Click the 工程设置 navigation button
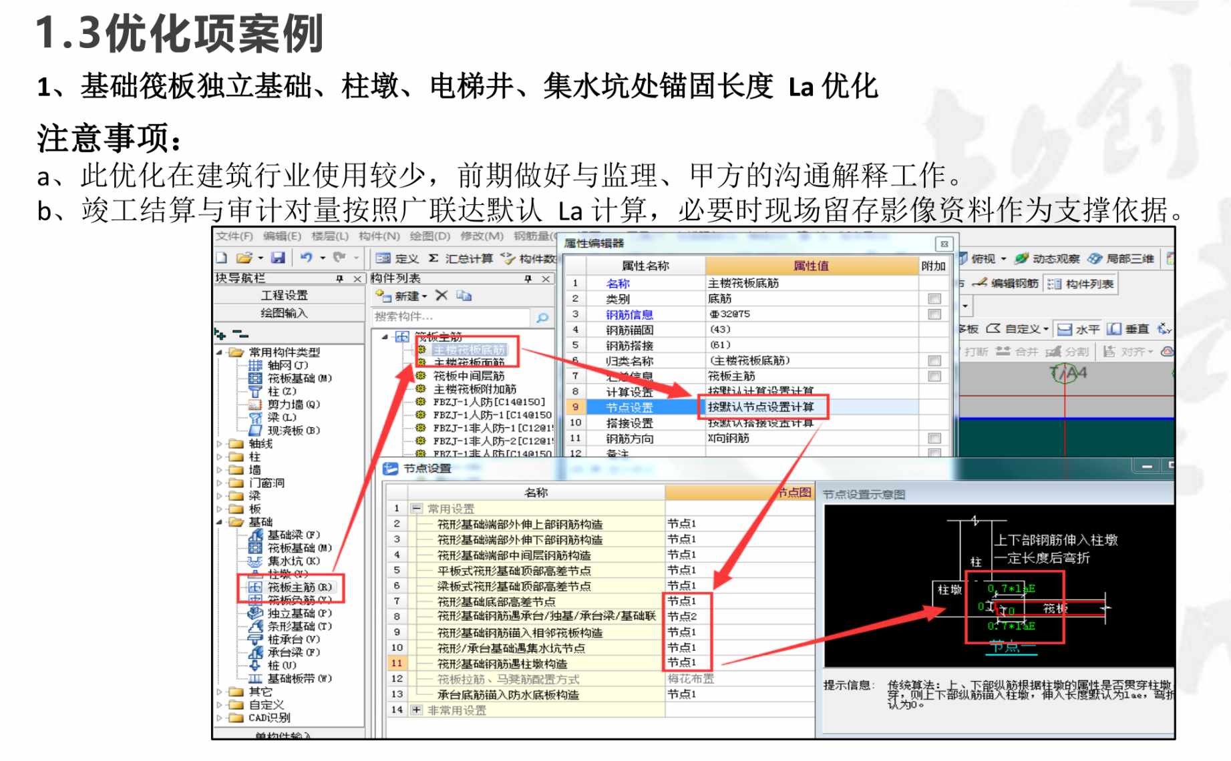1231x761 pixels. 285,295
